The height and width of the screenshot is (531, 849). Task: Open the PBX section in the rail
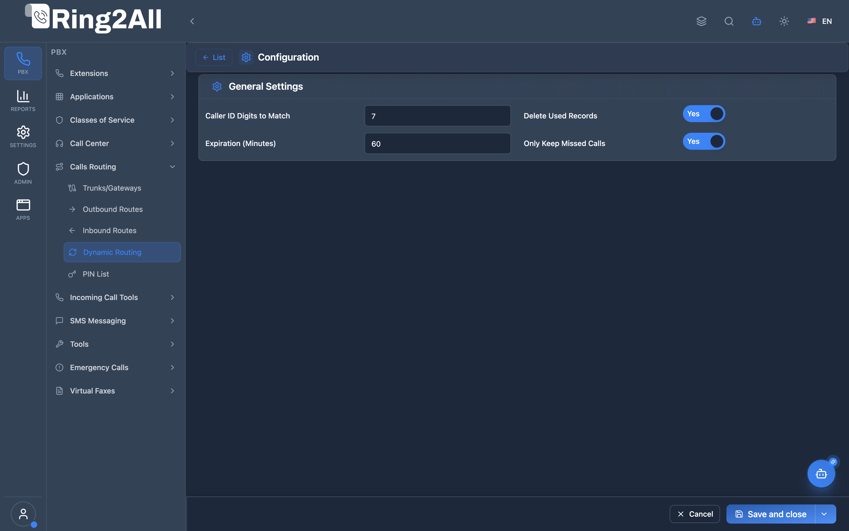pyautogui.click(x=23, y=63)
